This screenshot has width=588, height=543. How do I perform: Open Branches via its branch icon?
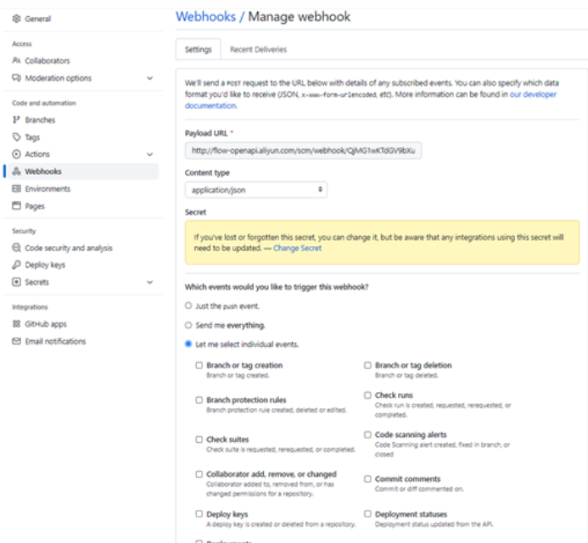coord(16,120)
